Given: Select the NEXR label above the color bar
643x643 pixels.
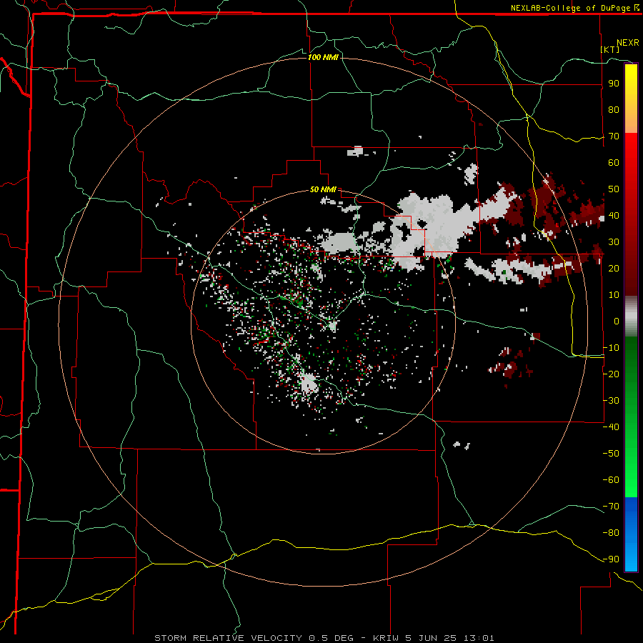Looking at the screenshot, I should (628, 43).
